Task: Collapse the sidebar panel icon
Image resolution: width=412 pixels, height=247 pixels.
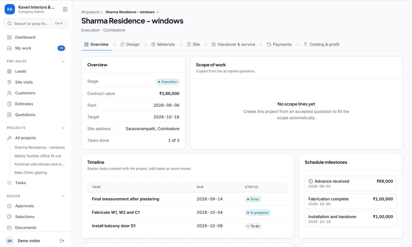Action: [65, 9]
